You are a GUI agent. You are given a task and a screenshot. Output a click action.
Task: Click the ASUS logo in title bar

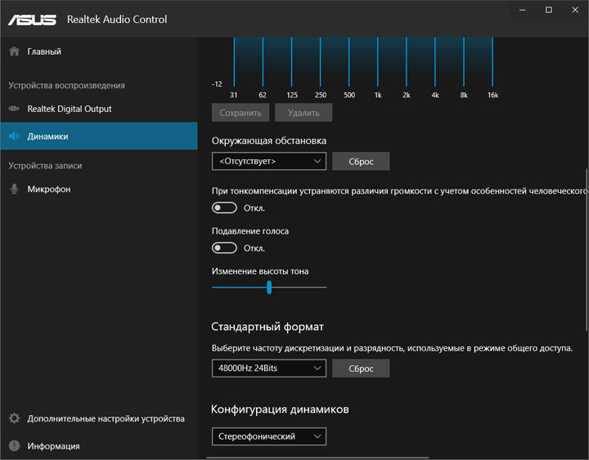tap(32, 20)
